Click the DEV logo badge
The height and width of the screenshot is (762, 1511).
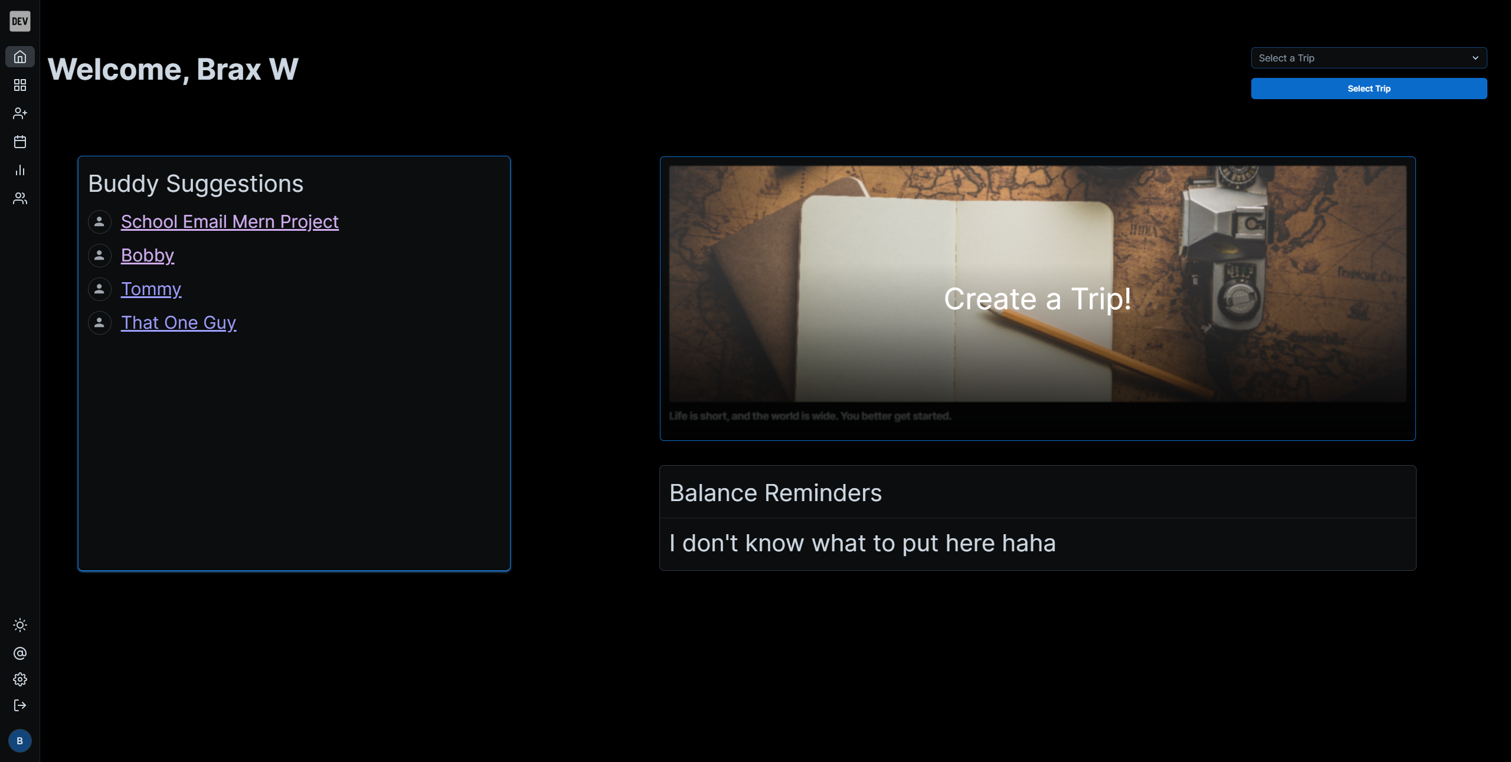(x=20, y=21)
